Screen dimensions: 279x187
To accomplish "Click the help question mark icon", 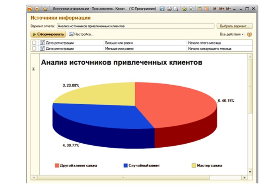I will point(249,34).
